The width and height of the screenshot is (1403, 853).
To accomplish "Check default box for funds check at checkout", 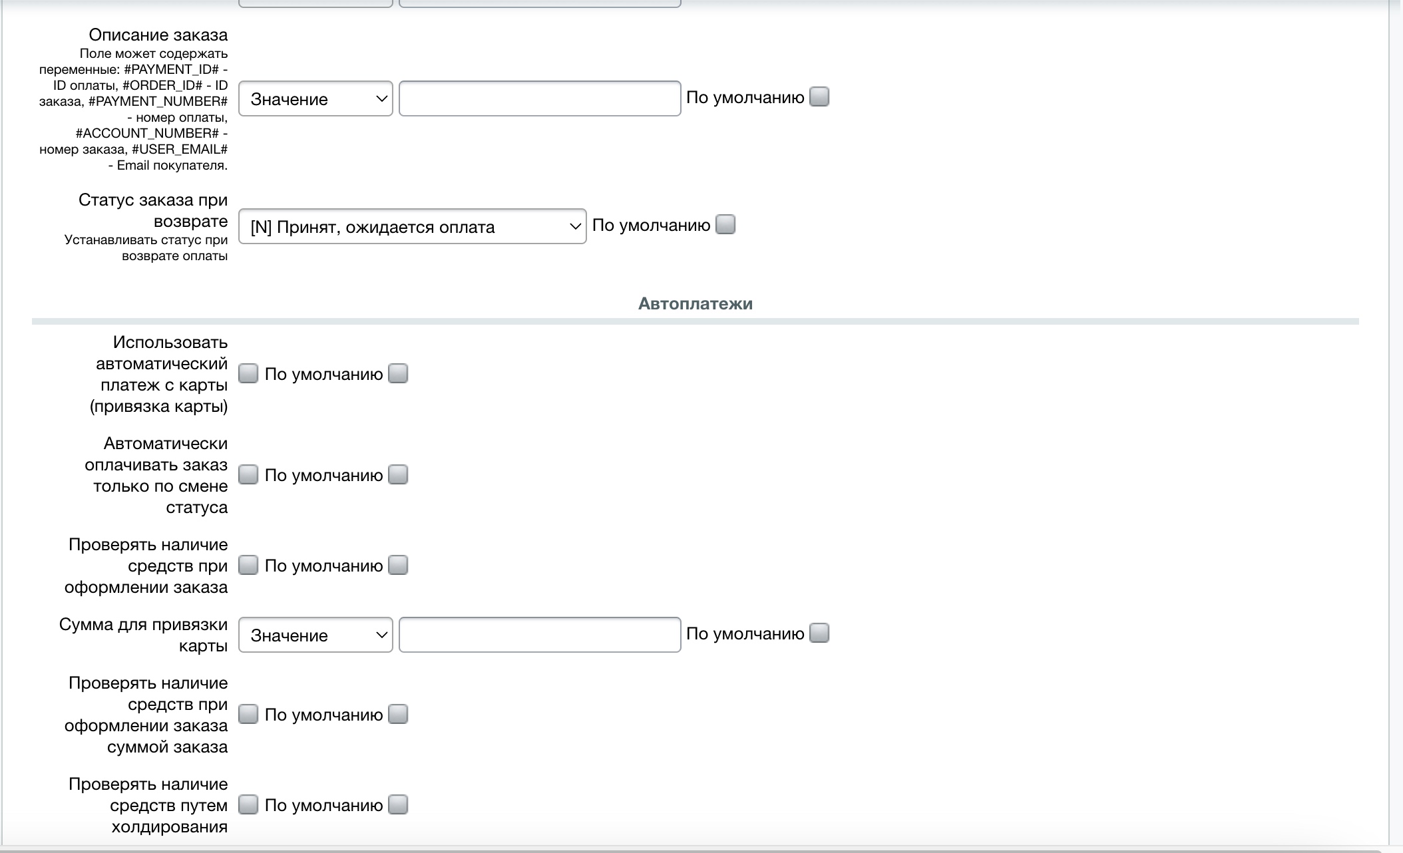I will 398,566.
